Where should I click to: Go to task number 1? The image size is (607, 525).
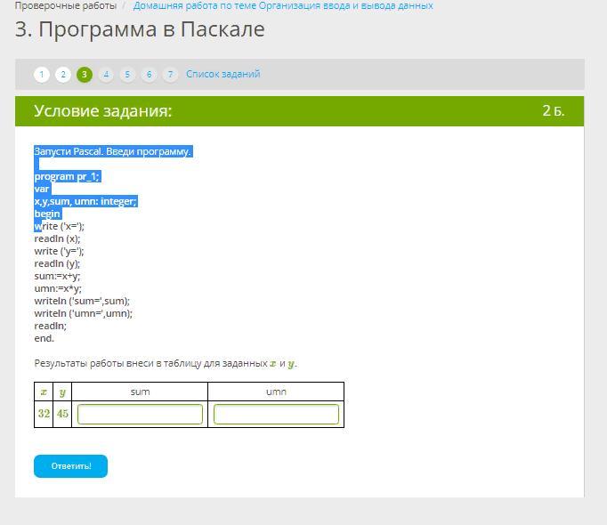click(x=42, y=75)
